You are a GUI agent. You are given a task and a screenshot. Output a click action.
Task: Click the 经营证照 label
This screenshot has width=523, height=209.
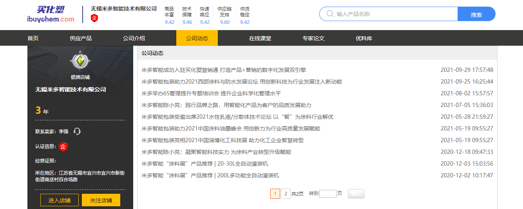click(46, 161)
